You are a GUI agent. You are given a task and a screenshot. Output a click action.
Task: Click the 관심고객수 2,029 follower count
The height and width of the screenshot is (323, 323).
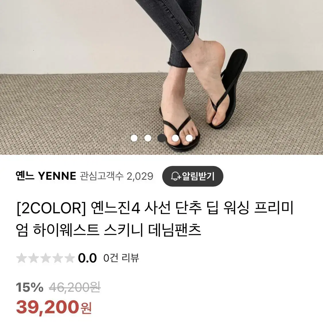pyautogui.click(x=117, y=176)
